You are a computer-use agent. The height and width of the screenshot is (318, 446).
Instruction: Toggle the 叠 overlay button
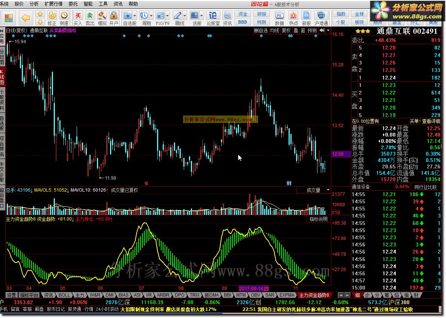(296, 30)
